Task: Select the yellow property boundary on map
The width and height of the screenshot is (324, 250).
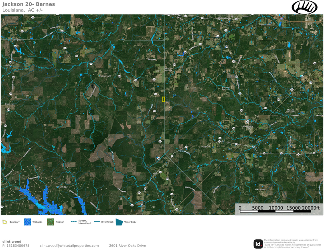Action: (163, 99)
